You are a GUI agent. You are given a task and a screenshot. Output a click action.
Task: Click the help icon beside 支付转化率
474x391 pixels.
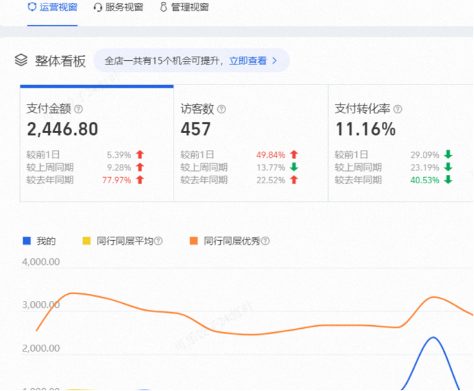(x=398, y=109)
